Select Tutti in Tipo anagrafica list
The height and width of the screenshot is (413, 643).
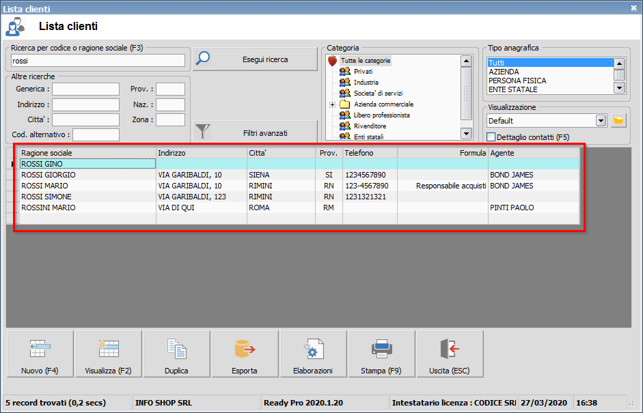(x=550, y=63)
